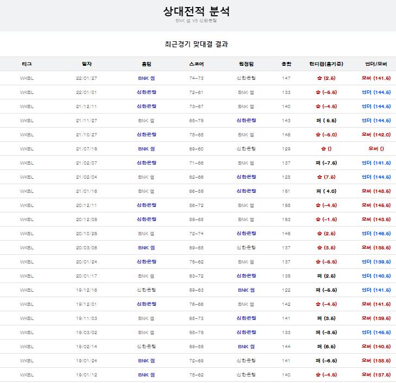Viewport: 396px width, 383px height.
Task: Select the date cell '19/11/03'
Action: point(86,318)
